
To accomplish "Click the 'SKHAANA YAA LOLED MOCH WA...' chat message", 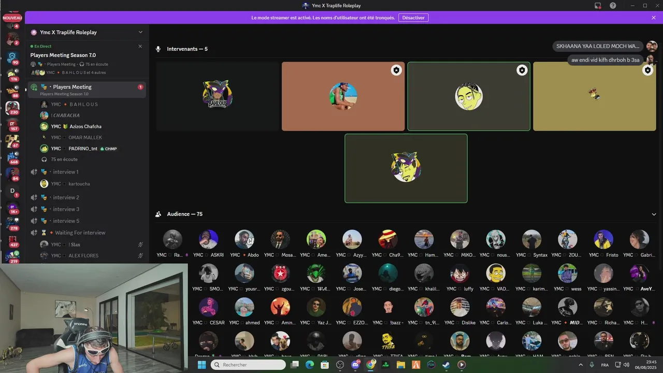I will pyautogui.click(x=598, y=46).
